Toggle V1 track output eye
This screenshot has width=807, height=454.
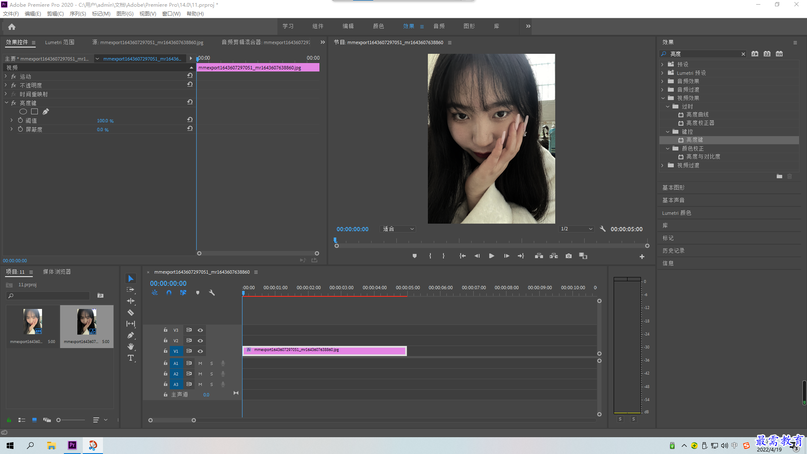point(200,351)
